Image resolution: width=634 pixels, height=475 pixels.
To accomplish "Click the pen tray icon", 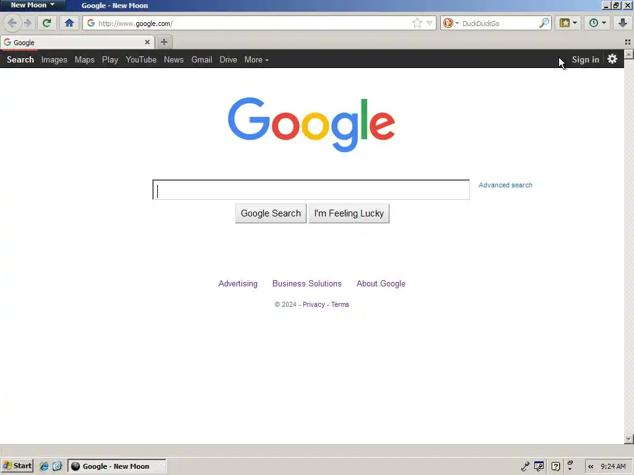I will (525, 466).
